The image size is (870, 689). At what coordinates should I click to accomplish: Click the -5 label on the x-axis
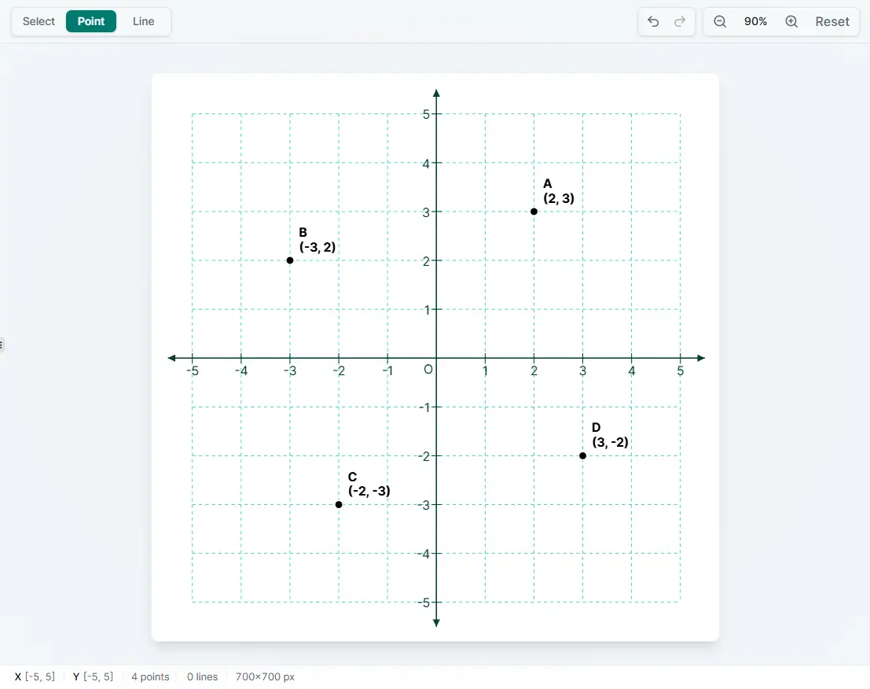pos(192,371)
